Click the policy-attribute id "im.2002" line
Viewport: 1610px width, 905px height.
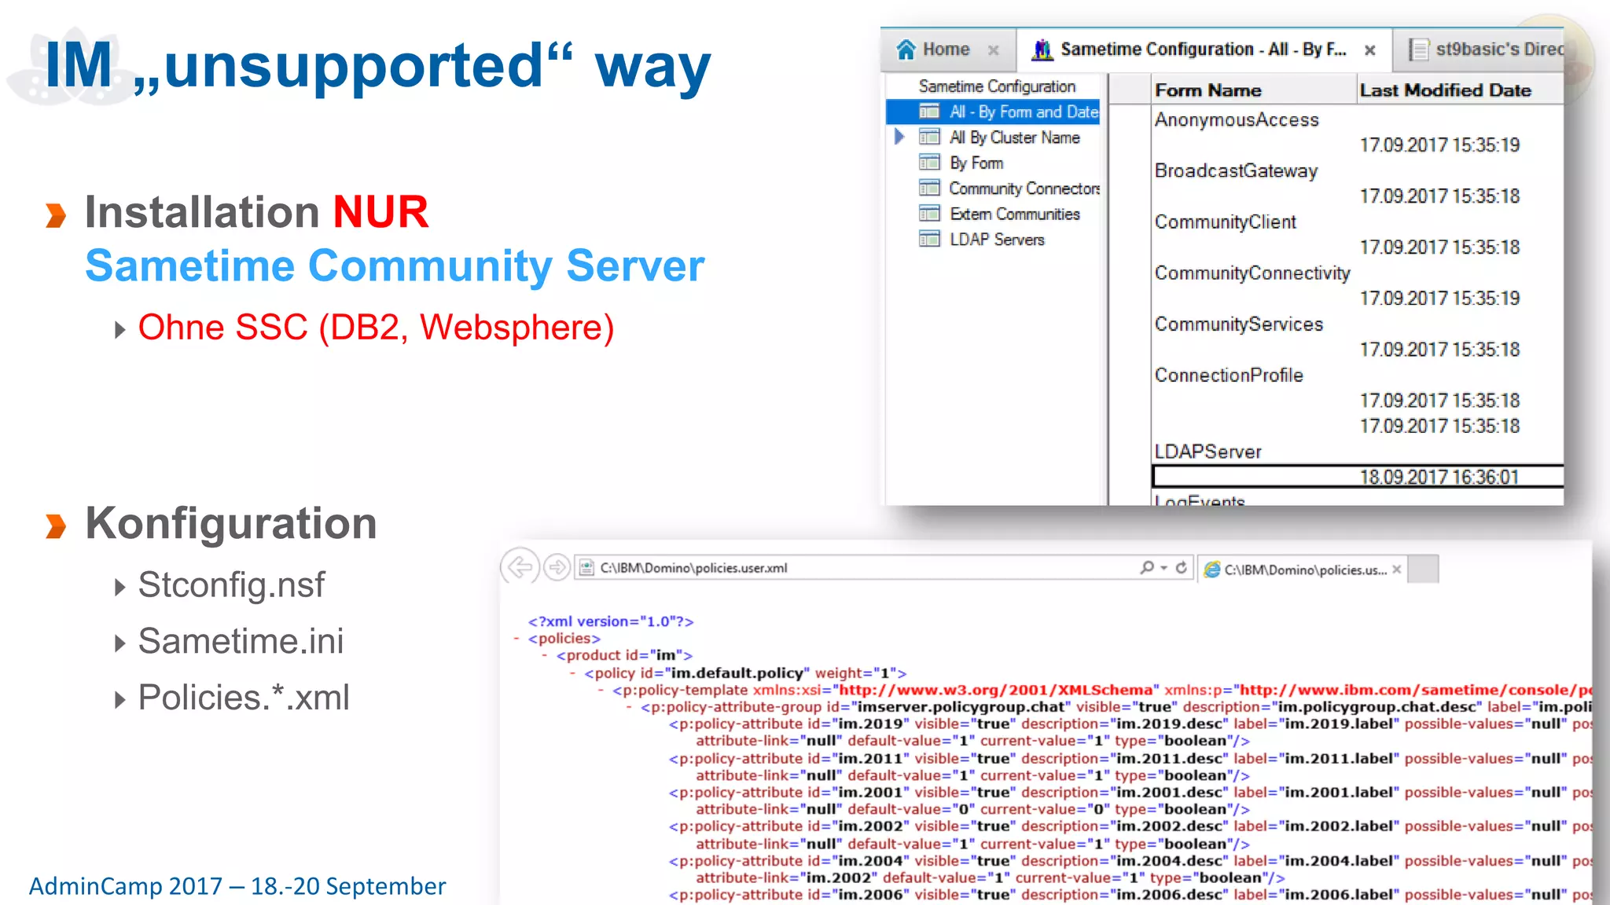(1130, 826)
